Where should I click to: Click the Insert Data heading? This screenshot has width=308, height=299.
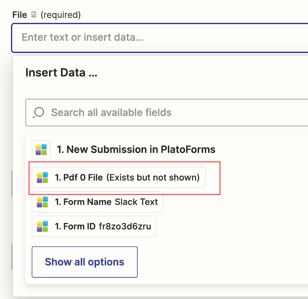[61, 73]
